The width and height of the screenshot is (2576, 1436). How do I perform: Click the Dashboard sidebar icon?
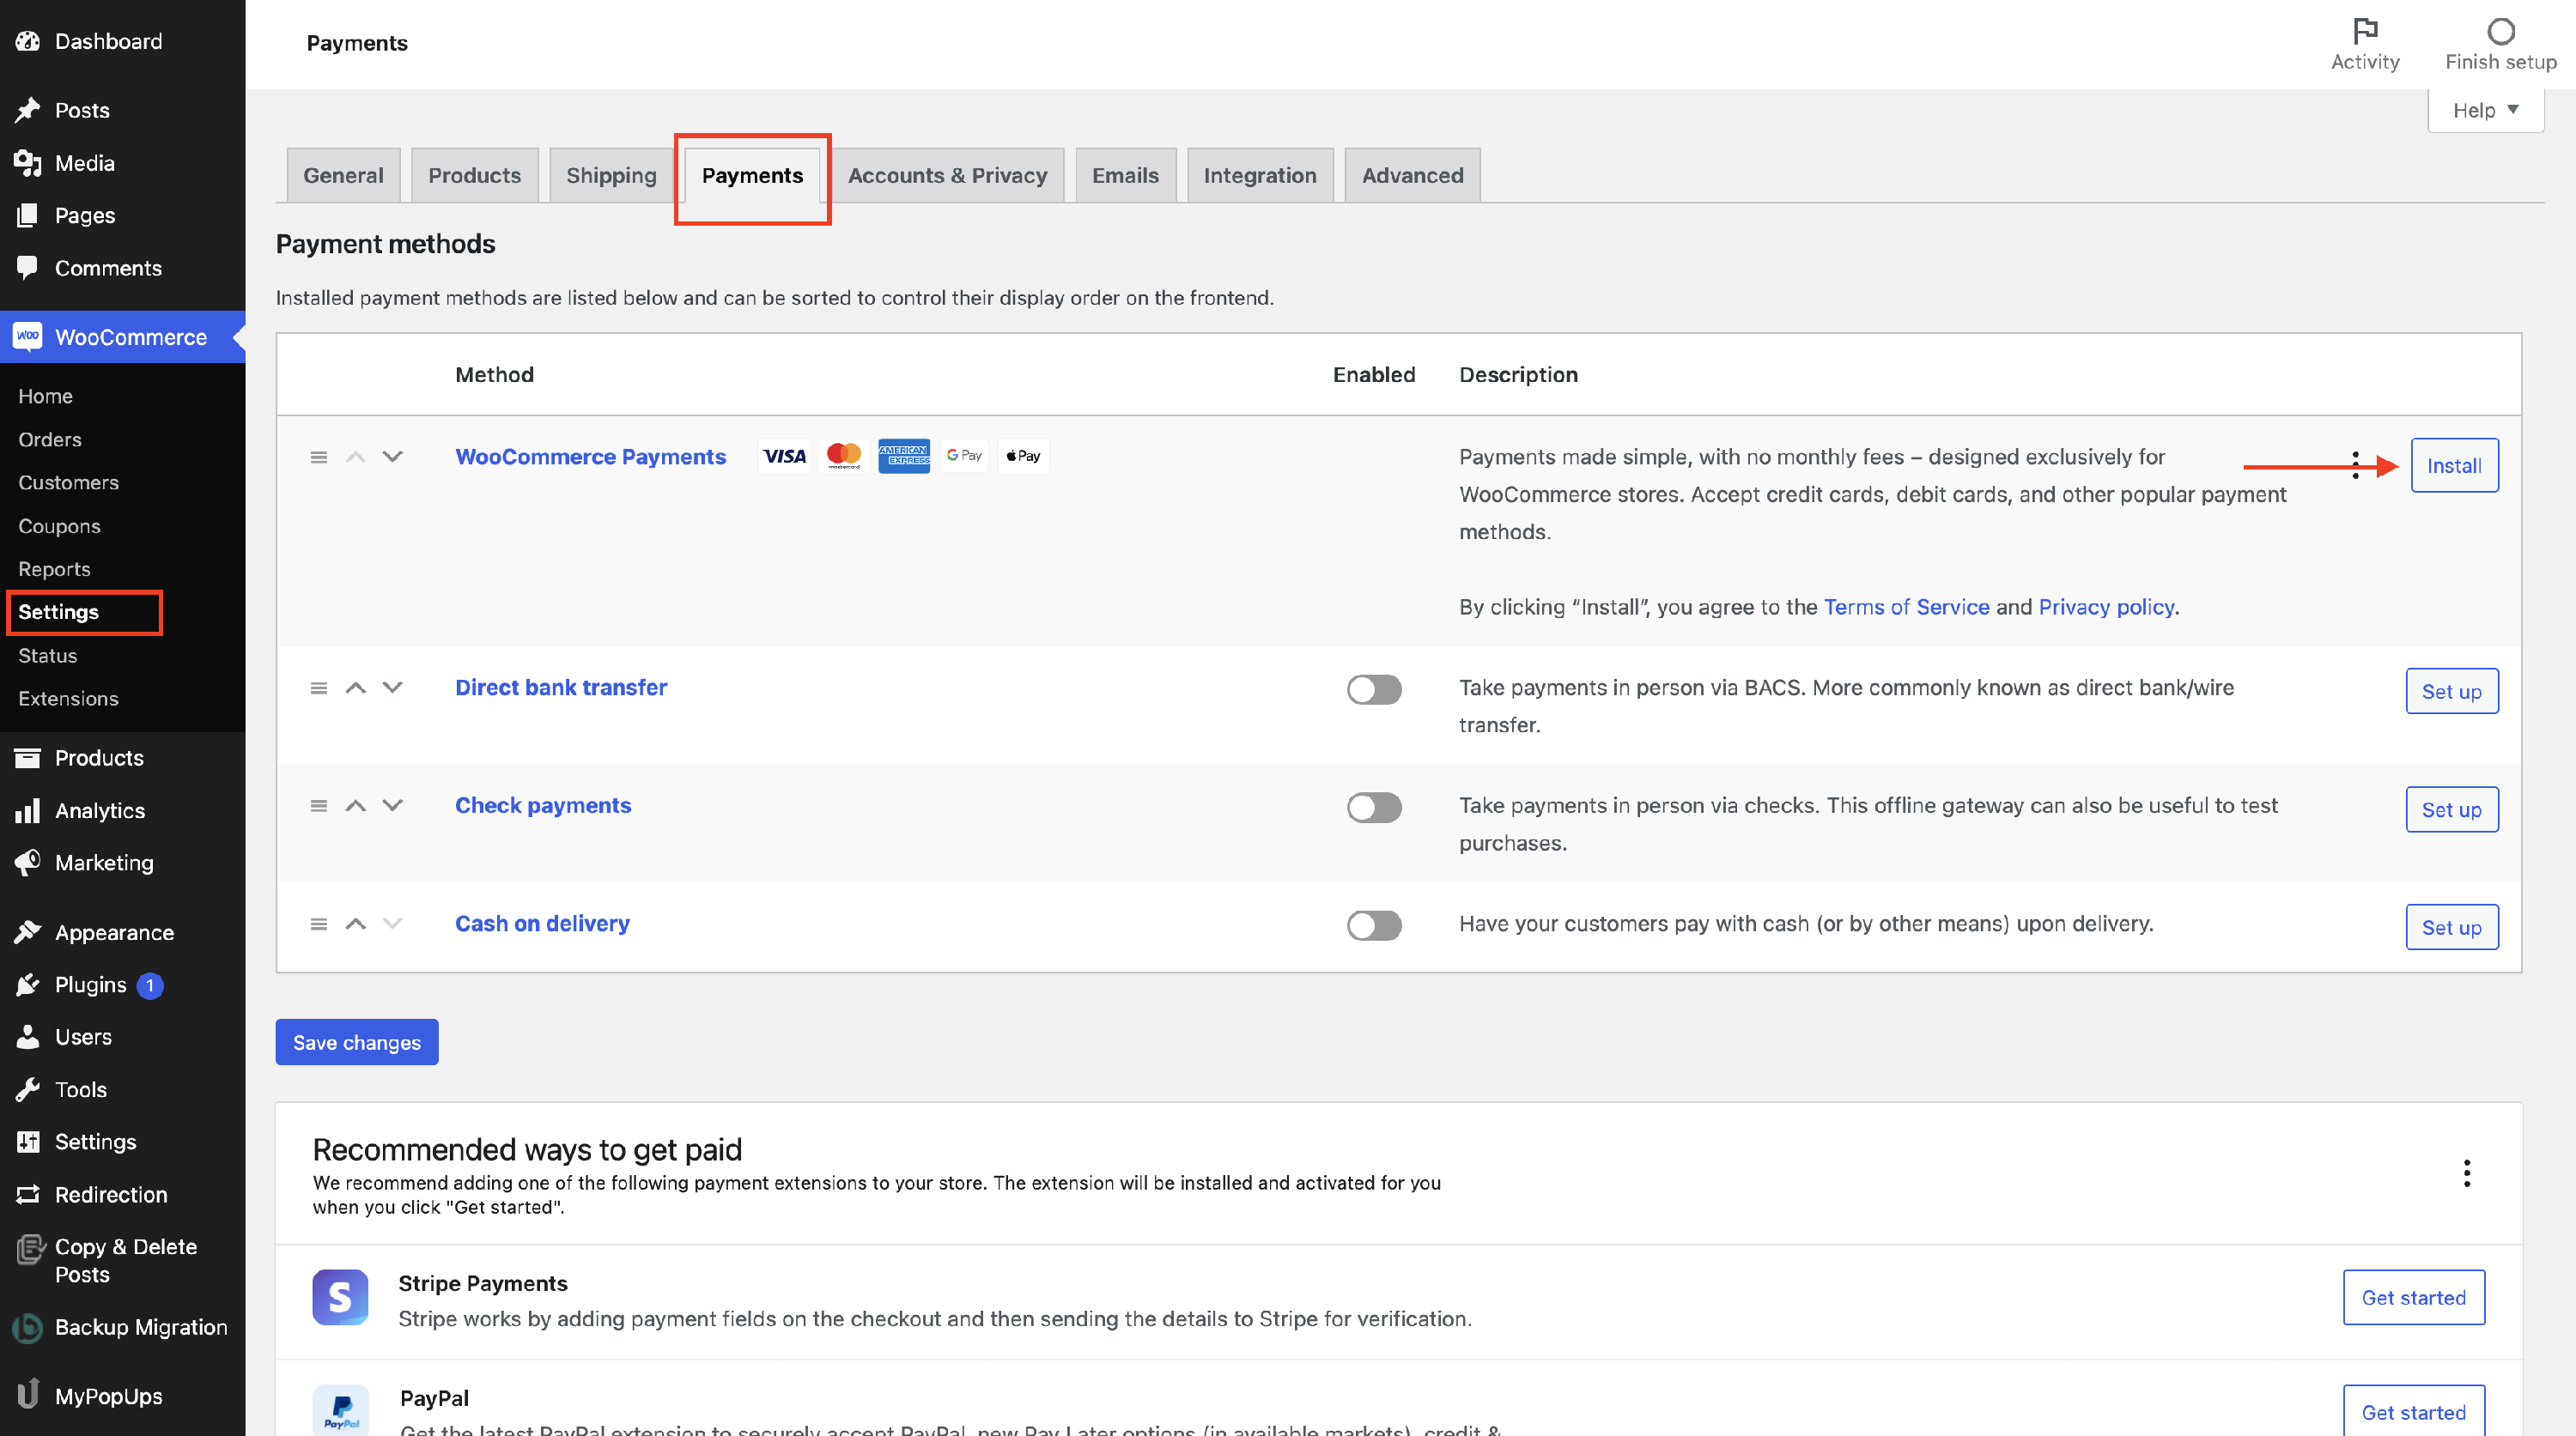27,41
